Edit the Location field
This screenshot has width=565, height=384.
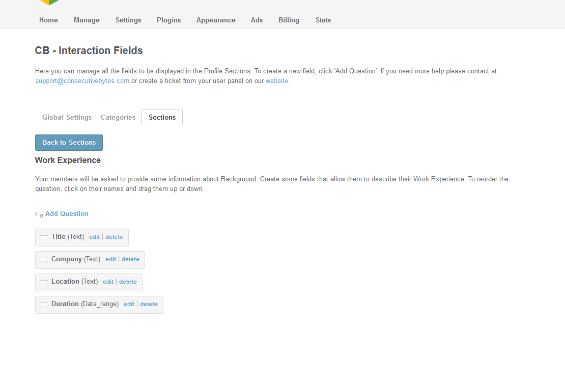108,282
